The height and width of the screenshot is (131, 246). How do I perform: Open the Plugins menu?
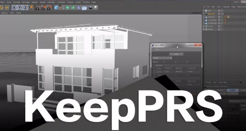(x=70, y=2)
